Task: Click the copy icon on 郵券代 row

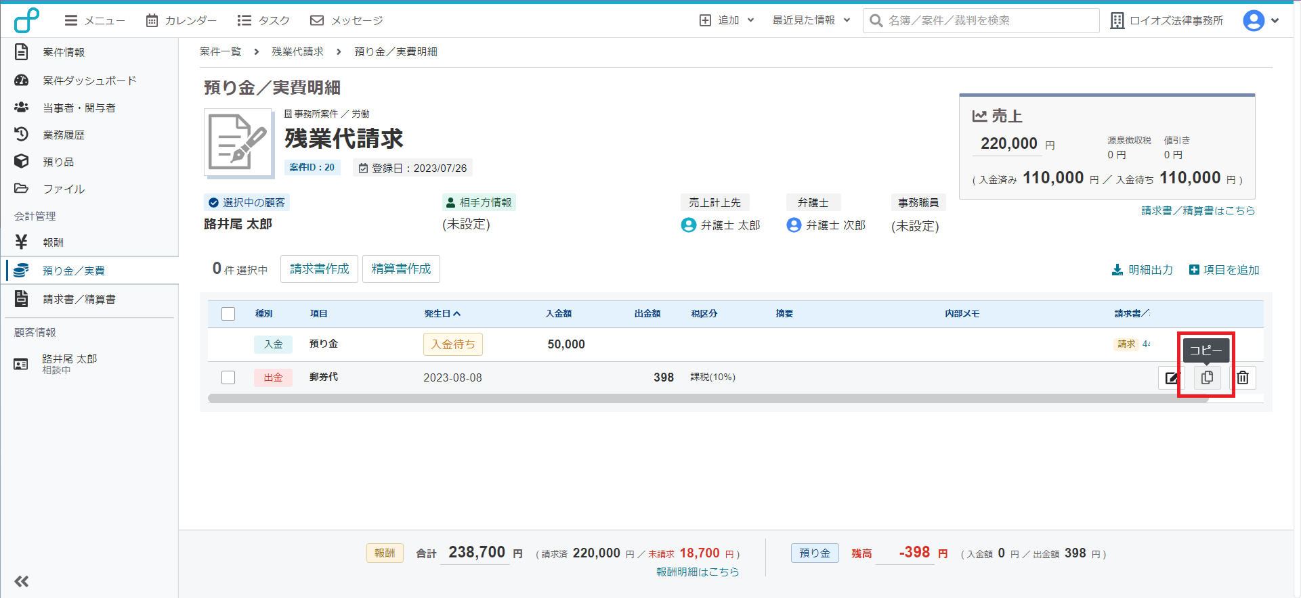Action: [x=1207, y=377]
